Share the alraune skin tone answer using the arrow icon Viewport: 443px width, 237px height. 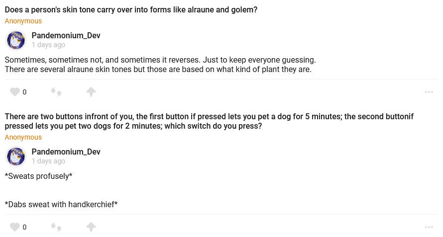point(91,92)
